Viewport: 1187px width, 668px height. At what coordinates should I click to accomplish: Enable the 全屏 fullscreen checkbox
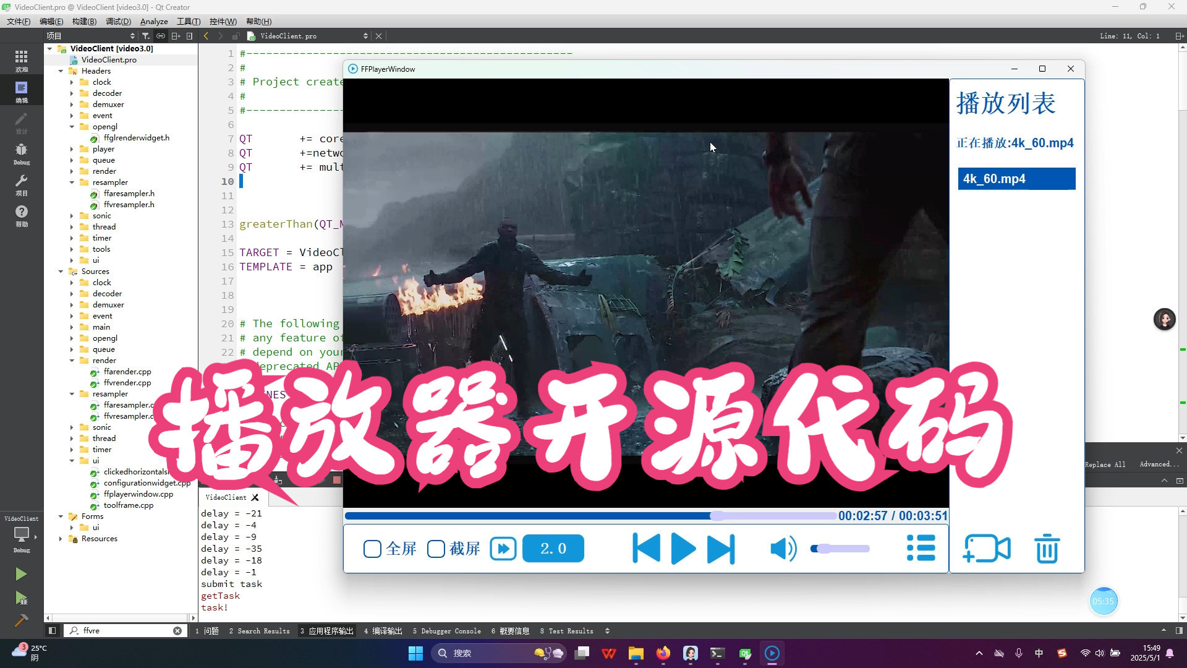tap(372, 549)
